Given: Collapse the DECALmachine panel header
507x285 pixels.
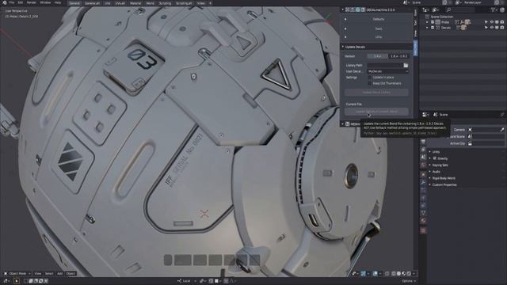Looking at the screenshot, I should [343, 10].
